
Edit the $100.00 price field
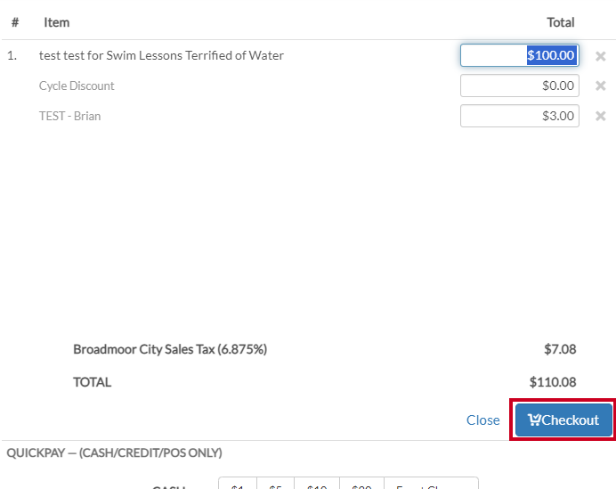519,55
